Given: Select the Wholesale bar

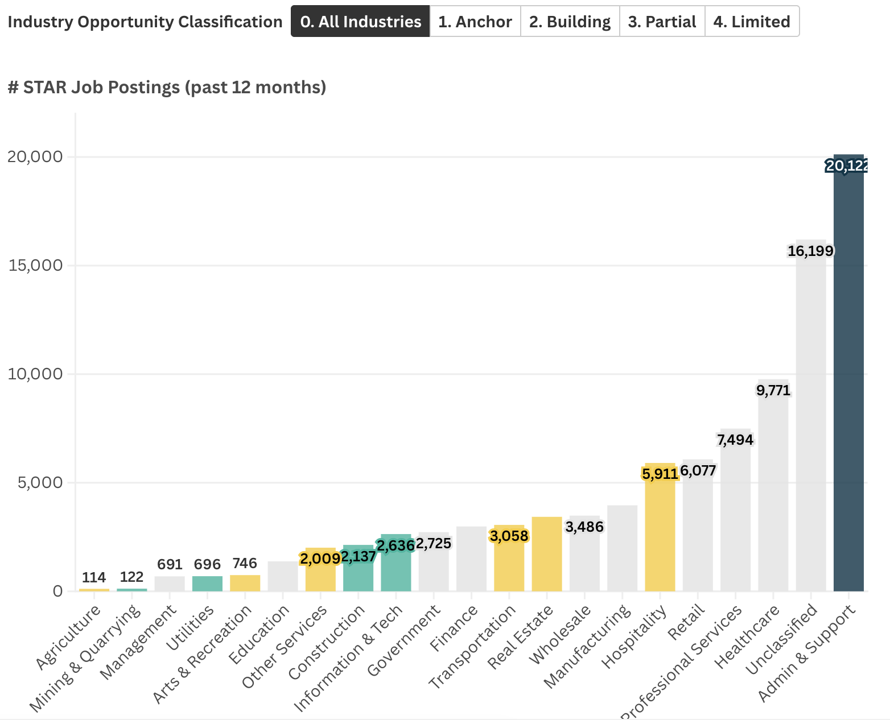Looking at the screenshot, I should (584, 553).
